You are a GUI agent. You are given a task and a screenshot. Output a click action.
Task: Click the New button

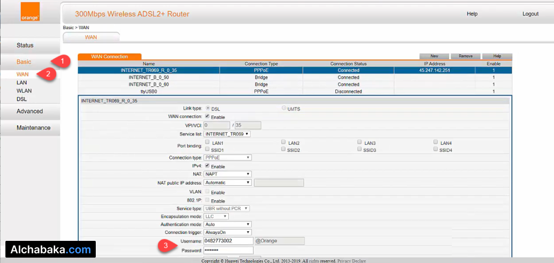point(434,56)
